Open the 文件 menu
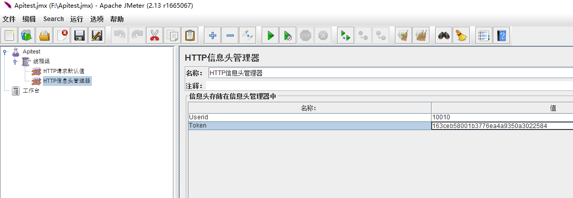This screenshot has width=573, height=198. click(x=9, y=20)
